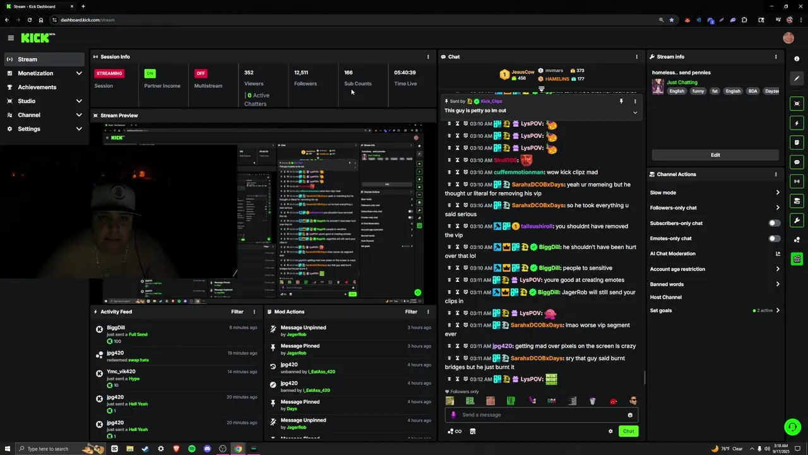Open emoji picker in chat input
This screenshot has height=455, width=808.
coord(630,415)
